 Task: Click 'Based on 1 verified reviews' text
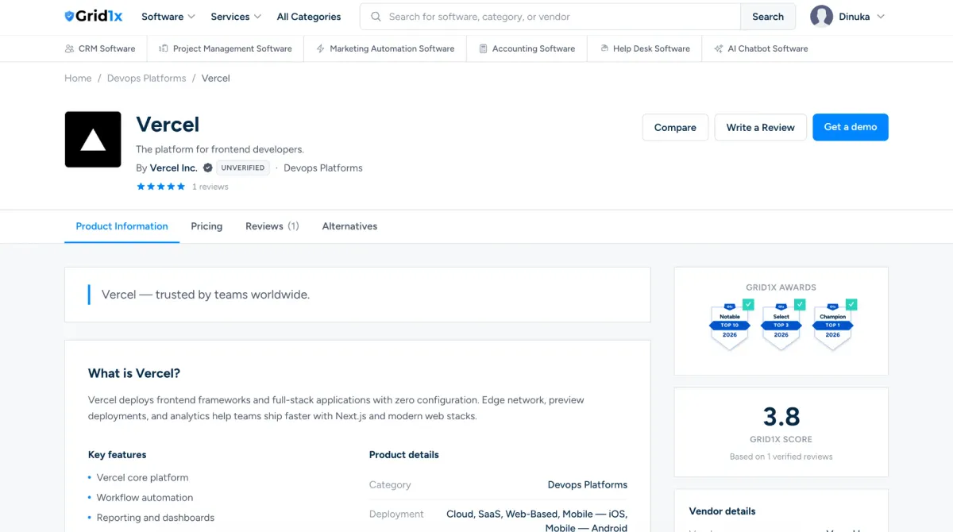point(781,457)
